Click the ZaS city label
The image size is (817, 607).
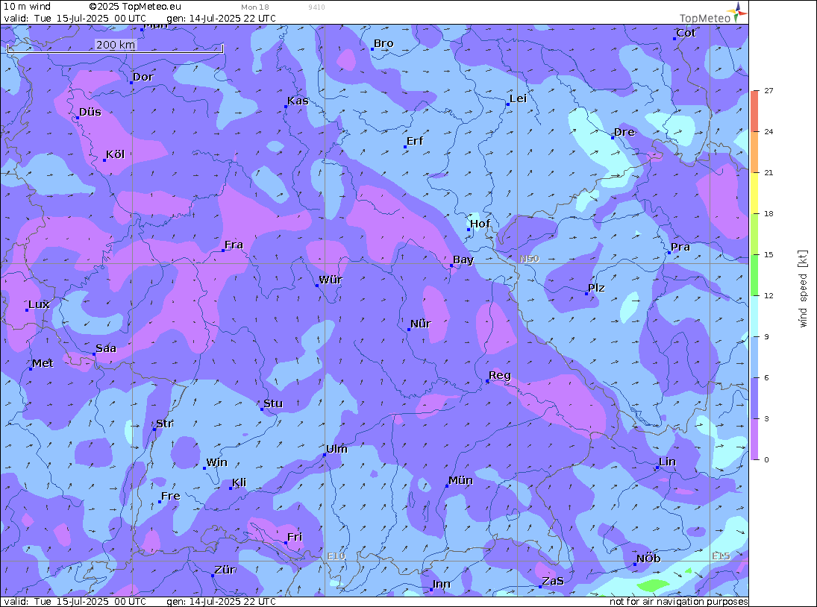pos(553,581)
